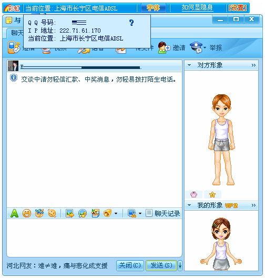Click the 彩虹 rainbow logo
265x278 pixels.
coord(12,8)
